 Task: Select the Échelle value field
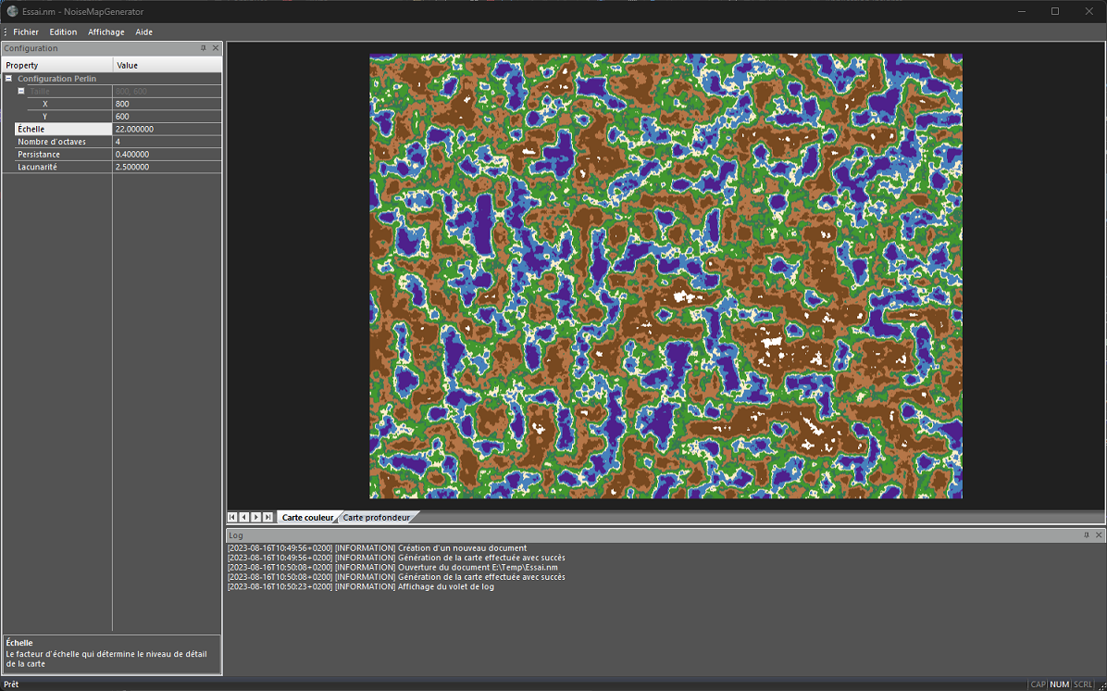(x=167, y=129)
